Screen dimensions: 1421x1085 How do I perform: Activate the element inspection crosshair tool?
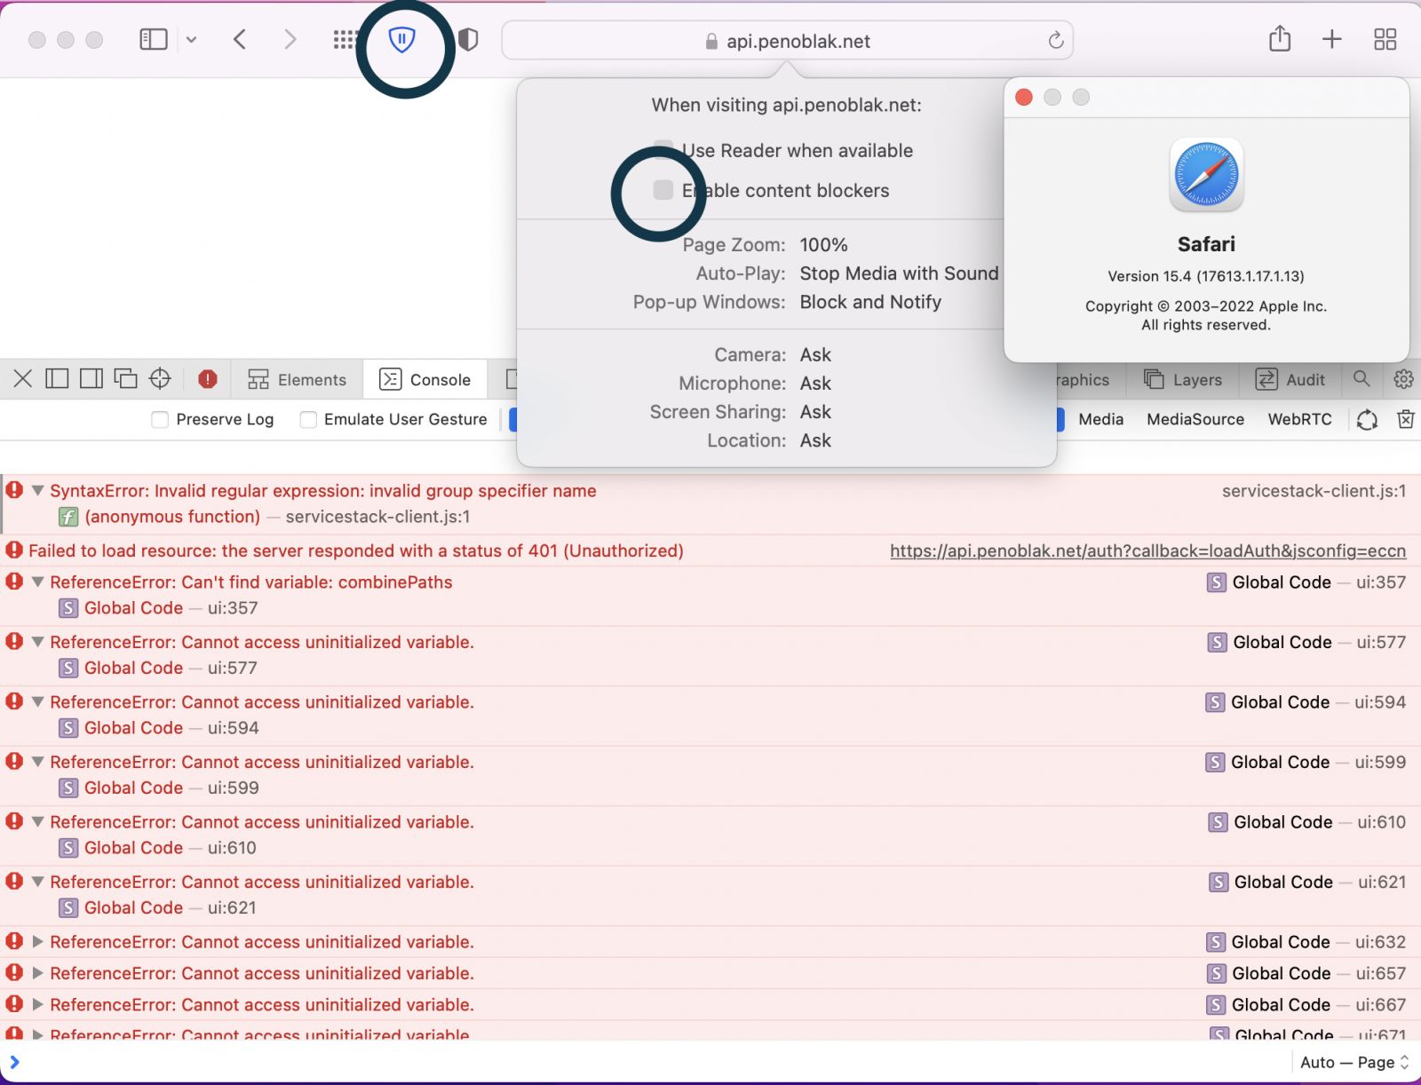[160, 379]
